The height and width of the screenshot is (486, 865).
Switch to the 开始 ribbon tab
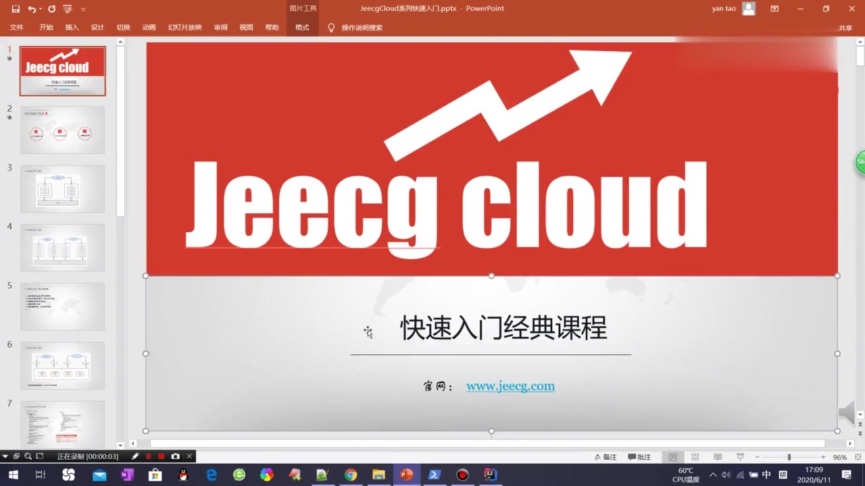click(46, 28)
